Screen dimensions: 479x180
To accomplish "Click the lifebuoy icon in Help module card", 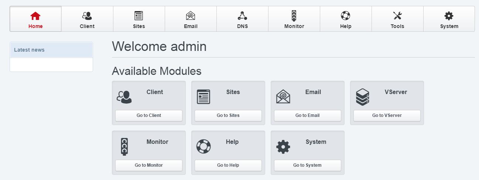I will [x=203, y=146].
